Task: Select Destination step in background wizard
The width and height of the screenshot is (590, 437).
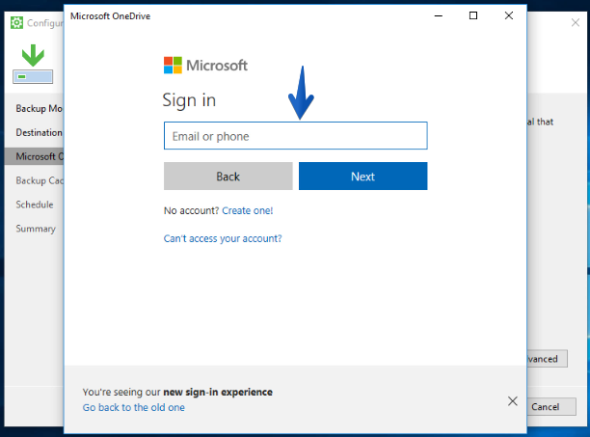Action: coord(39,132)
